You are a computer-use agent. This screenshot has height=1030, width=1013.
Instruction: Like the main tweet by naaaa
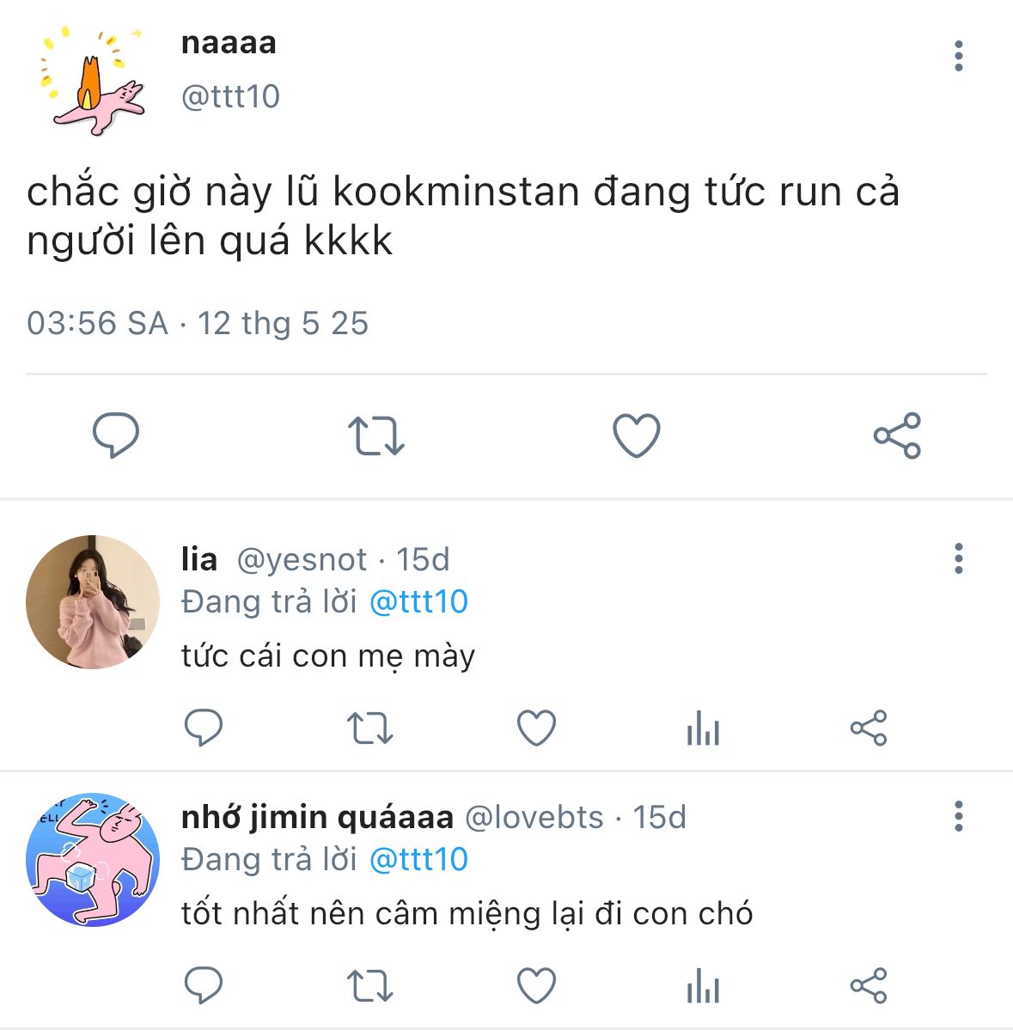point(636,436)
